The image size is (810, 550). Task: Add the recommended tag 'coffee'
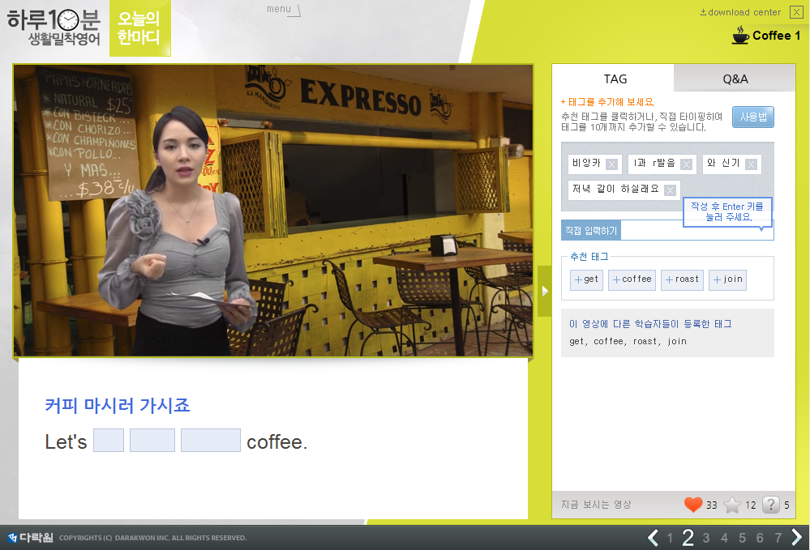point(632,279)
